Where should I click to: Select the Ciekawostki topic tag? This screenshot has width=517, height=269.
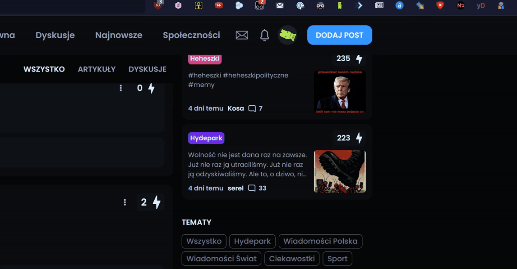(292, 259)
